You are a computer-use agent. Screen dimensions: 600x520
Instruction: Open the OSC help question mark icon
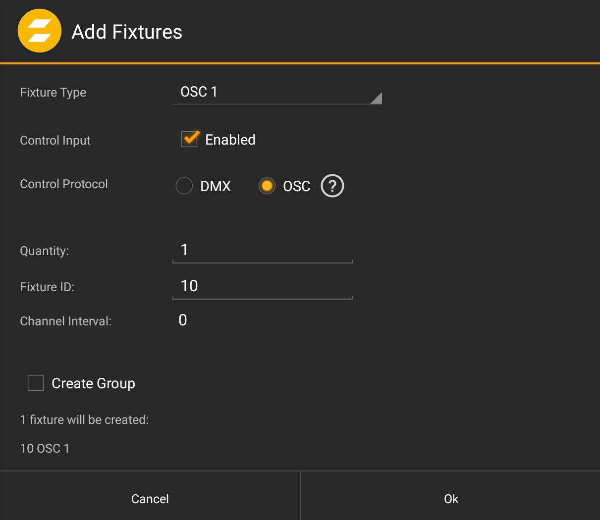coord(332,186)
